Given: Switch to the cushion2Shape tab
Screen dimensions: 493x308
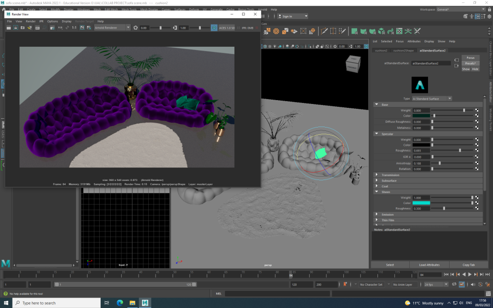Looking at the screenshot, I should 403,50.
